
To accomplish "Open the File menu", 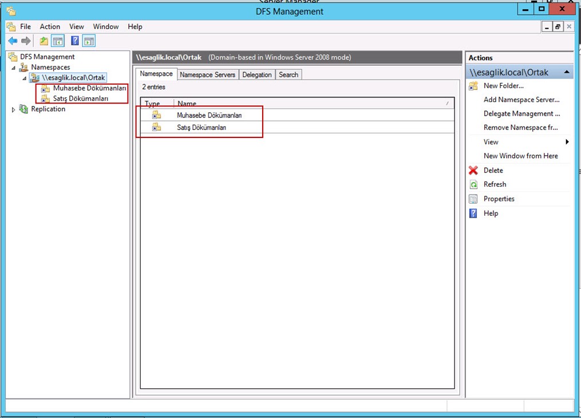I will [25, 27].
